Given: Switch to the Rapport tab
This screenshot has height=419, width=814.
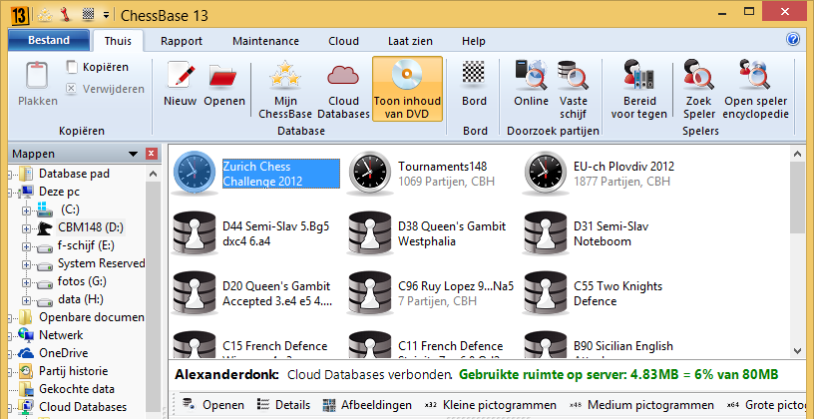Looking at the screenshot, I should point(182,41).
